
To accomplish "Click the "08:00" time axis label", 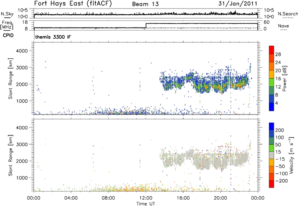I will [x=108, y=198].
